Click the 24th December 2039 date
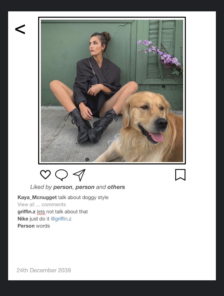 (x=44, y=270)
